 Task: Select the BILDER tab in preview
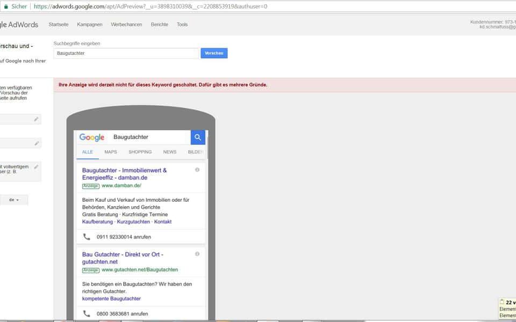[195, 152]
